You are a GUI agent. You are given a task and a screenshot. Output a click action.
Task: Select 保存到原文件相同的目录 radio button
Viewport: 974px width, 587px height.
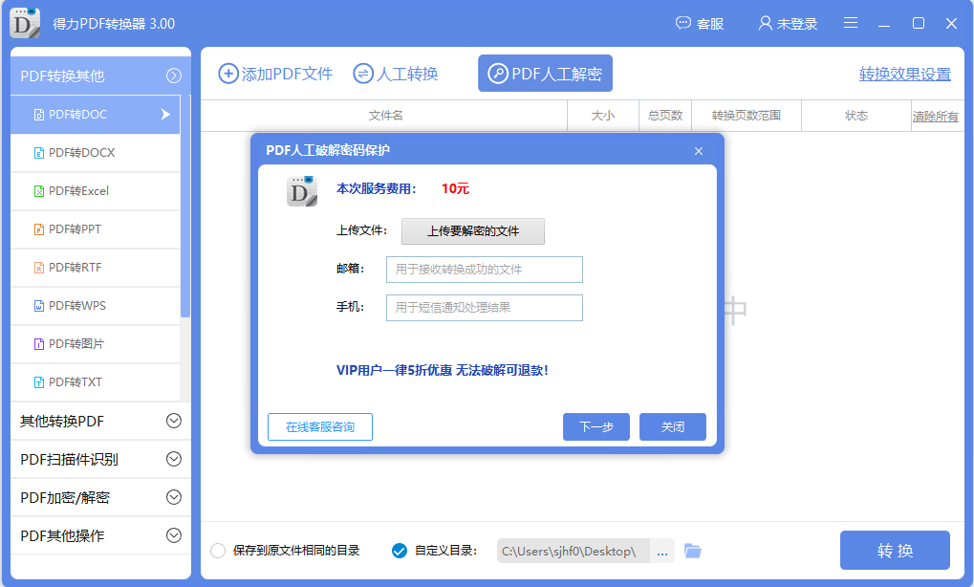pos(217,551)
